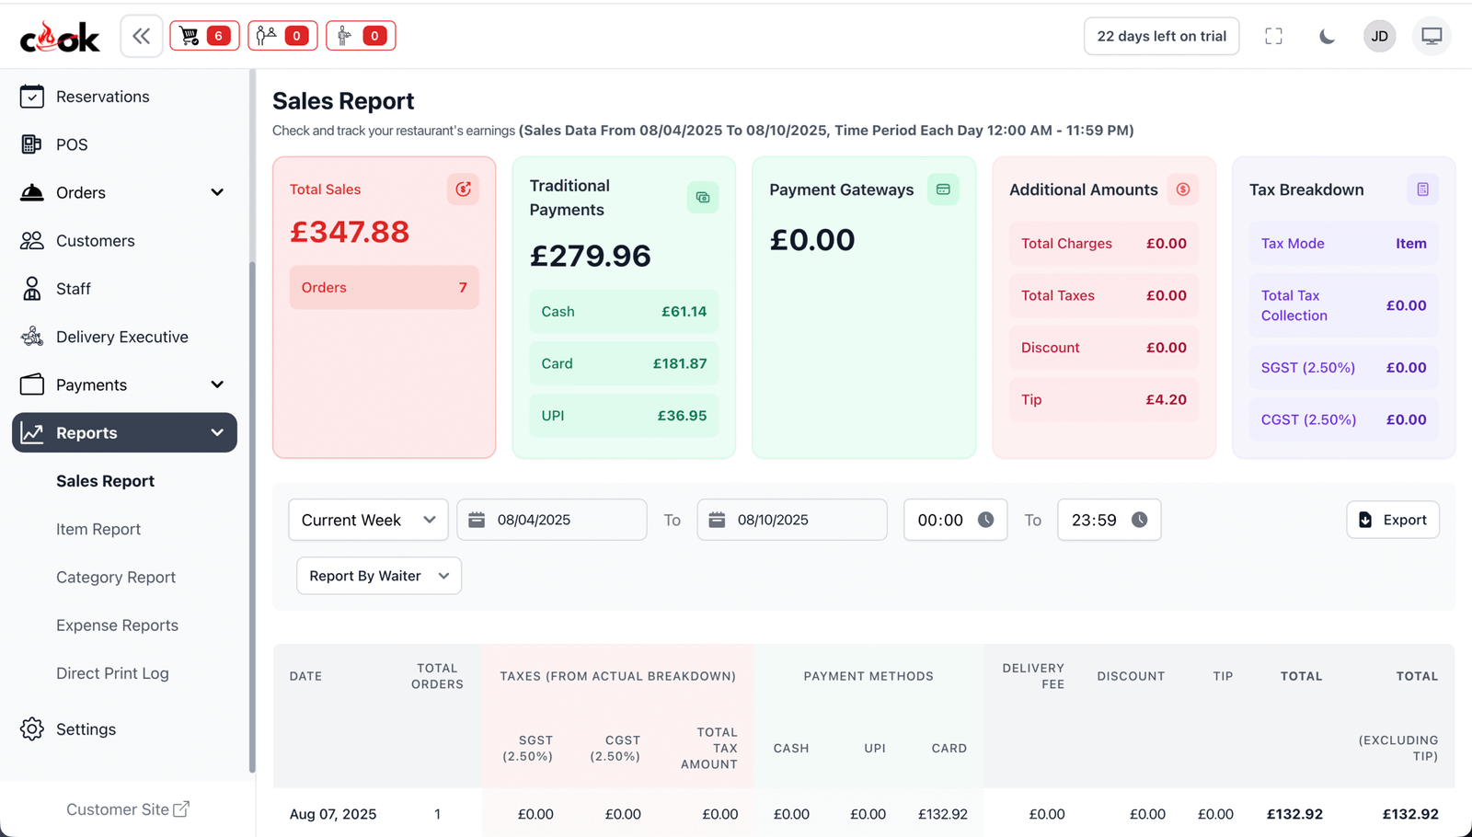Open the Current Week period dropdown

(368, 520)
